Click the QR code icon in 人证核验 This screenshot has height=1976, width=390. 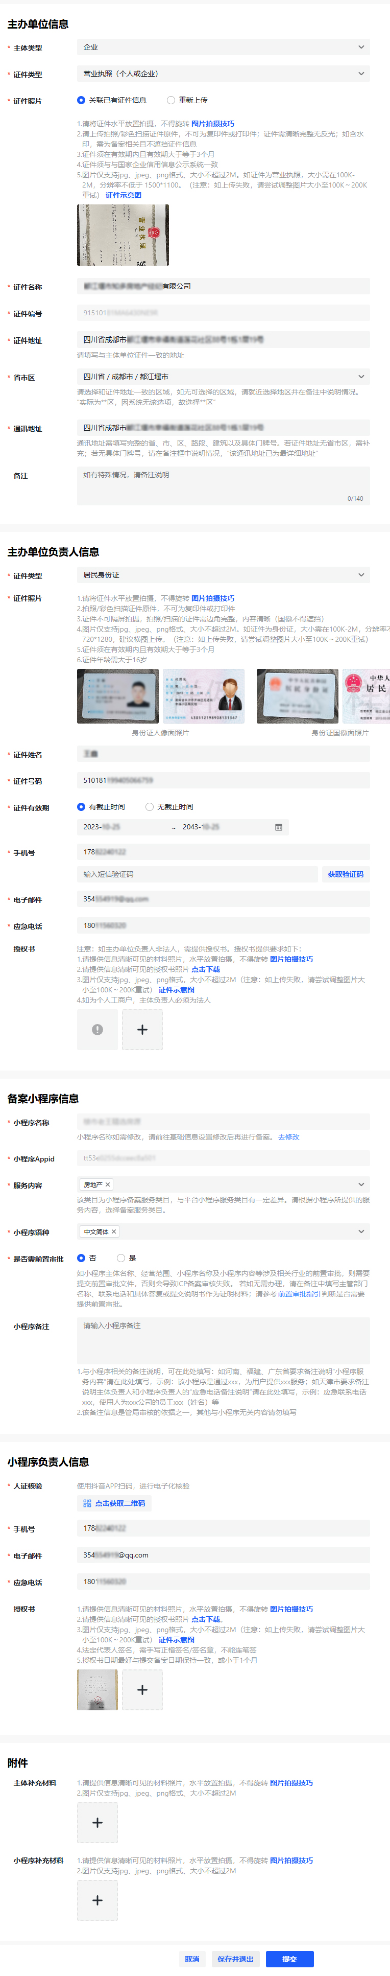click(87, 1503)
